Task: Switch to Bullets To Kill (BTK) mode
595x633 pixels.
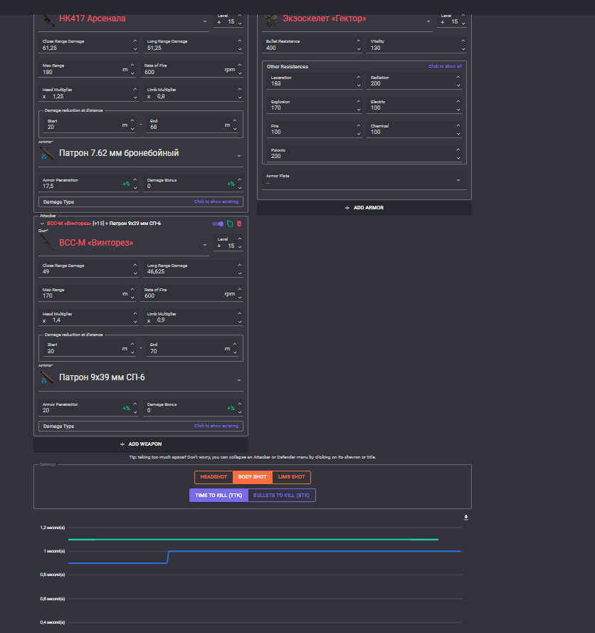Action: click(x=282, y=496)
